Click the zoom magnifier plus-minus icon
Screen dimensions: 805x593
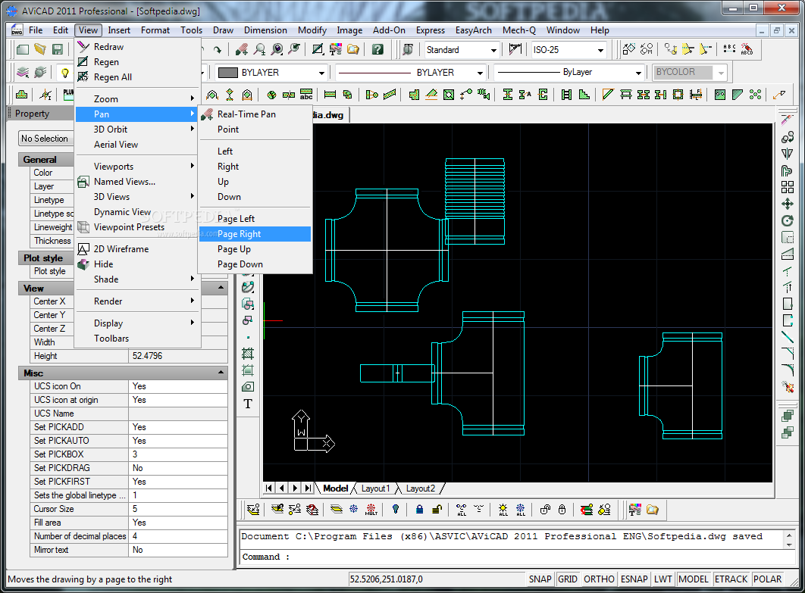pyautogui.click(x=259, y=49)
